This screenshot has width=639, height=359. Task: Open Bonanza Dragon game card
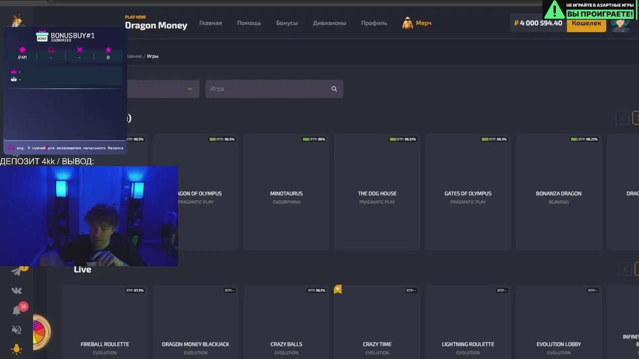pyautogui.click(x=559, y=192)
